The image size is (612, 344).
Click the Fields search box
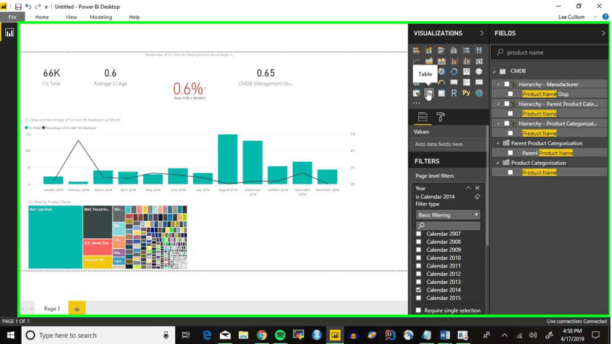pyautogui.click(x=550, y=52)
